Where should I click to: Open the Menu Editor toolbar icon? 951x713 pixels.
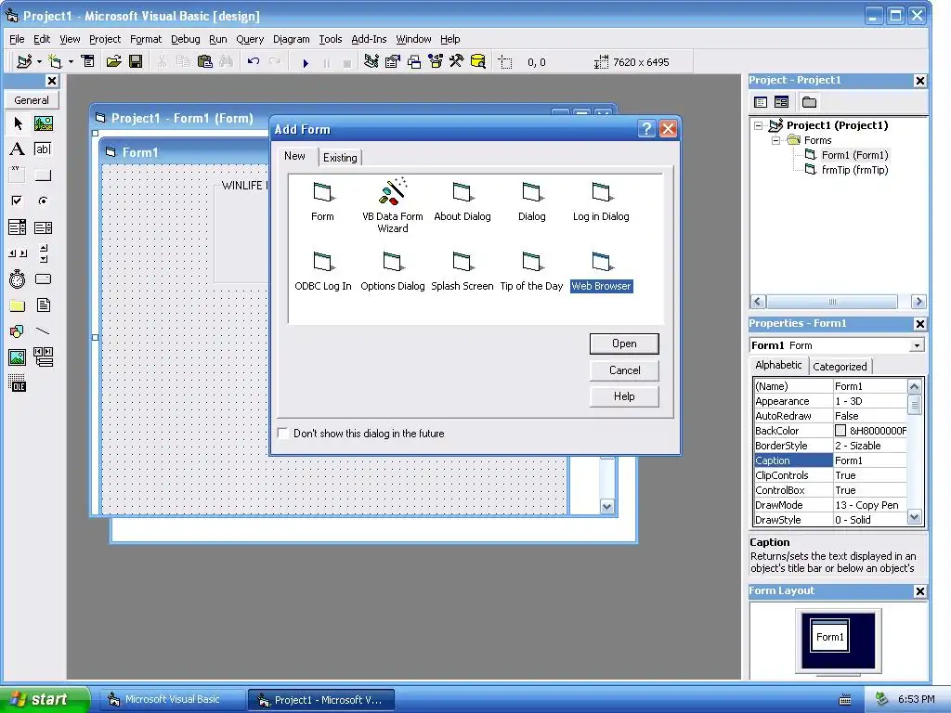(x=88, y=62)
